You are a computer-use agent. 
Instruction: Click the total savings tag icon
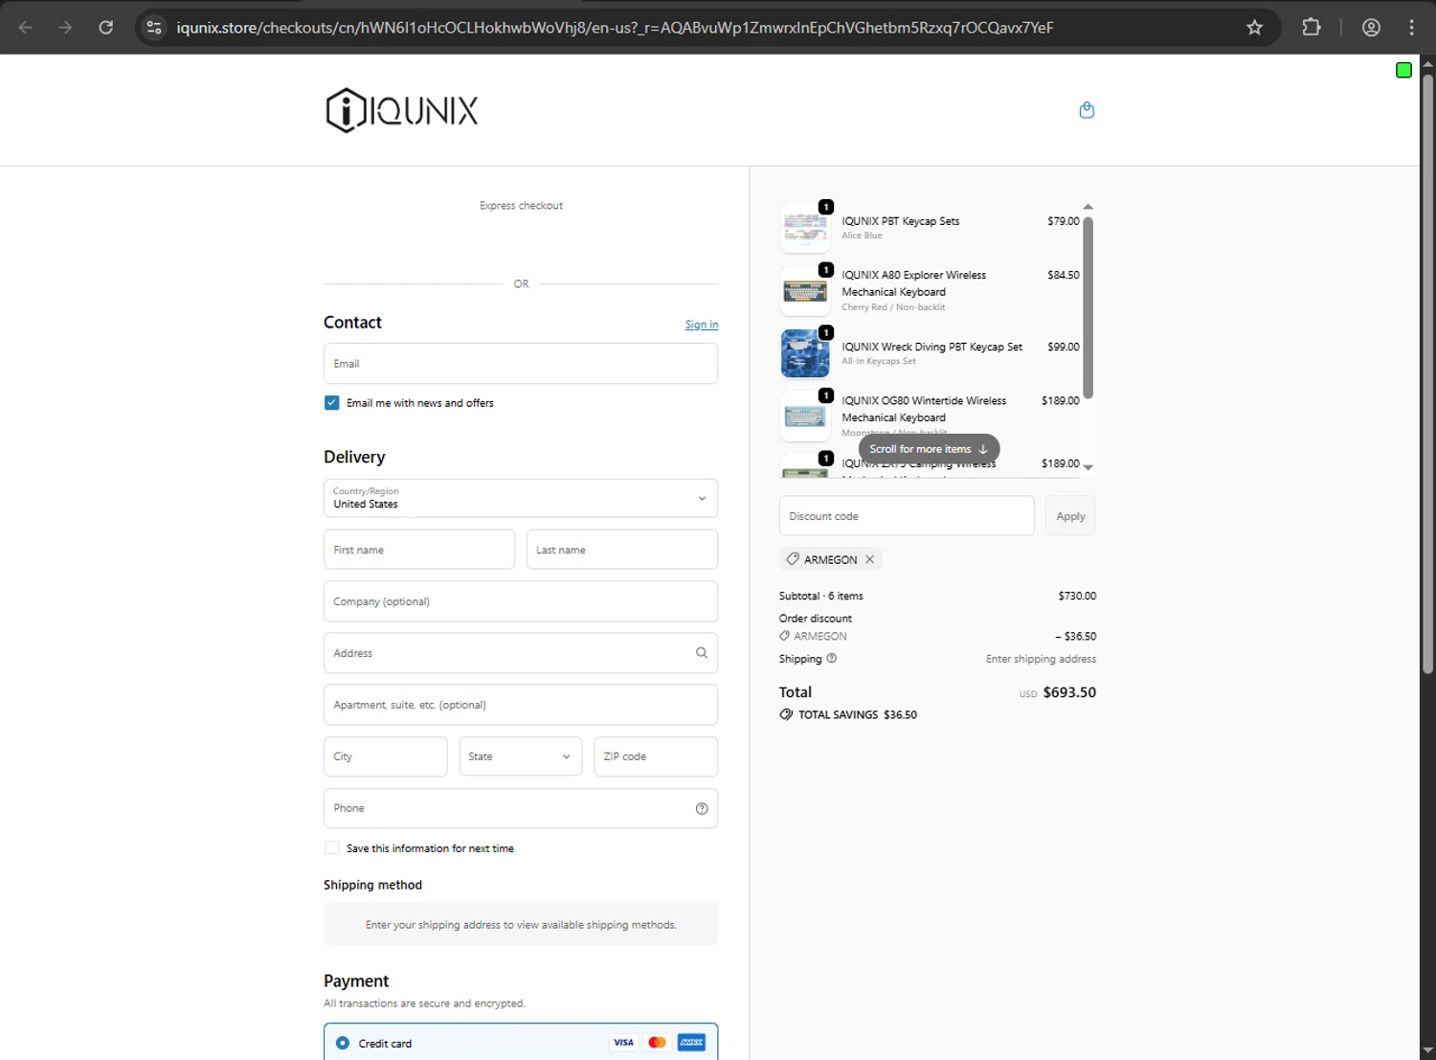(x=786, y=714)
